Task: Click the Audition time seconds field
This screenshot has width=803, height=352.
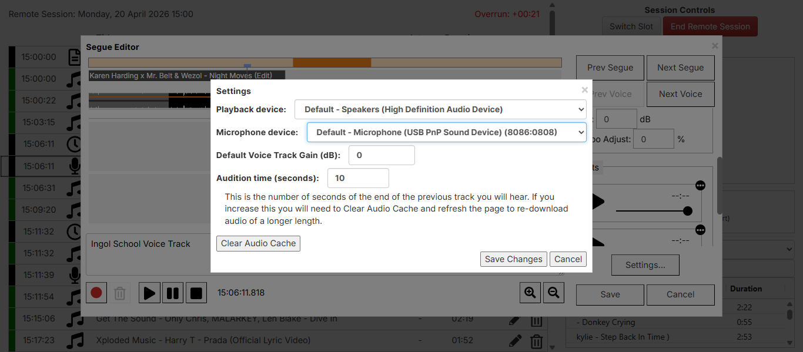Action: tap(358, 178)
